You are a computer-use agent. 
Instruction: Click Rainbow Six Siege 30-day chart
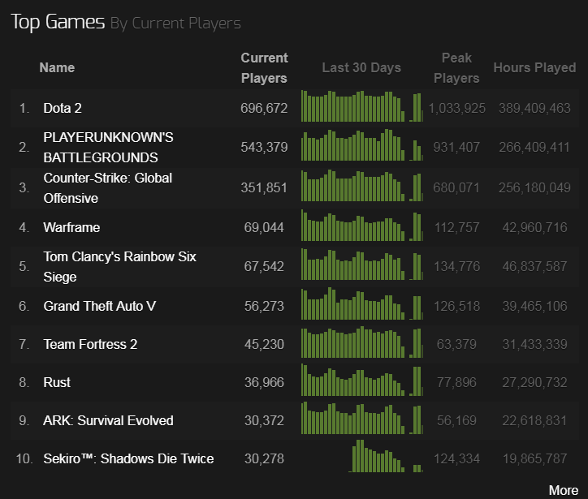(362, 265)
